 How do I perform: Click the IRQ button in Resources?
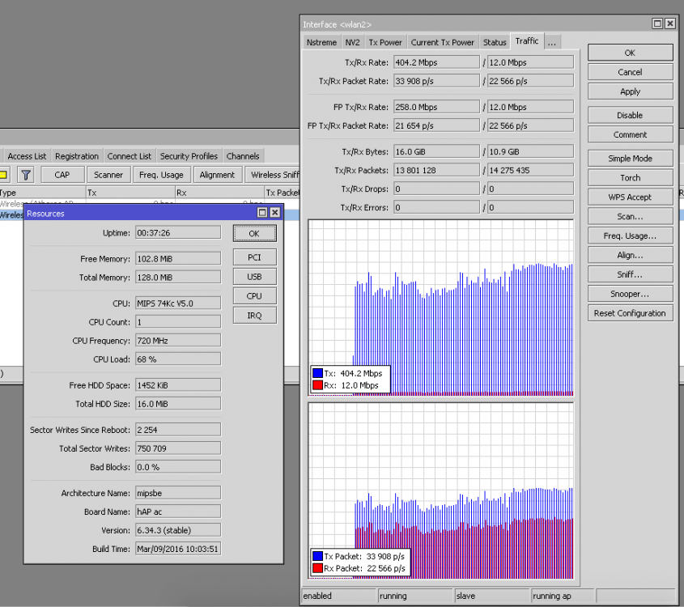pyautogui.click(x=254, y=316)
